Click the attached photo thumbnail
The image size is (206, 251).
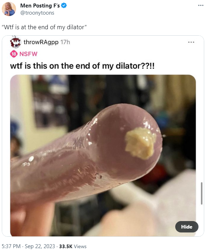click(103, 155)
